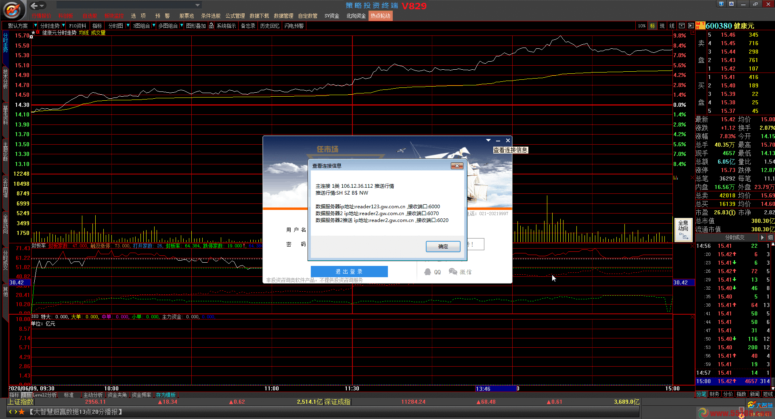Open the 自选股 menu
775x419 pixels.
point(90,16)
